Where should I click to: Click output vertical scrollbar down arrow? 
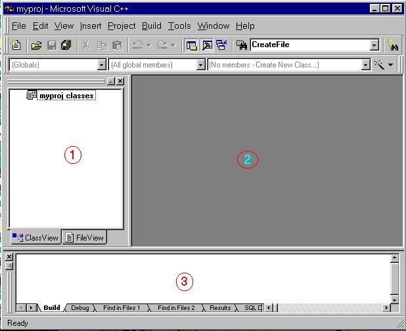click(x=394, y=300)
